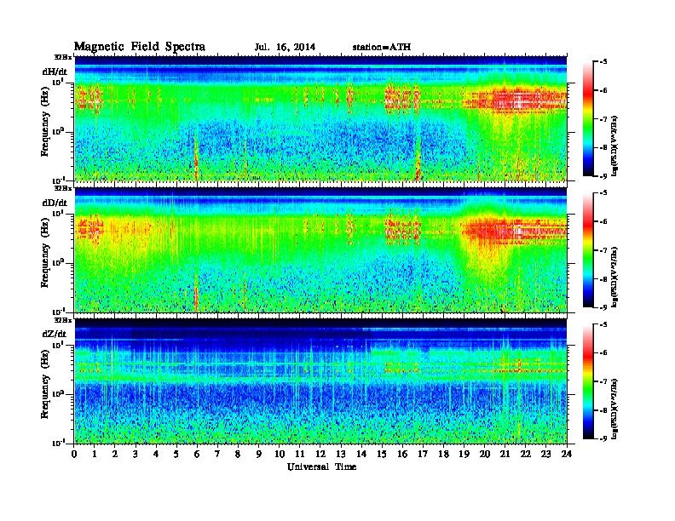The width and height of the screenshot is (675, 521).
Task: Click hour 17 on the Universal Time axis
Action: 423,455
